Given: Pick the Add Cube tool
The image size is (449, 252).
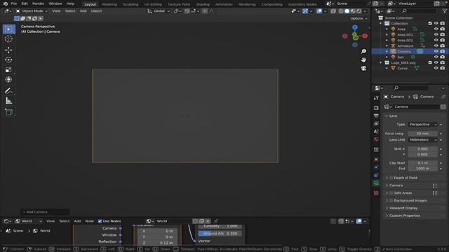Looking at the screenshot, I should [x=8, y=112].
